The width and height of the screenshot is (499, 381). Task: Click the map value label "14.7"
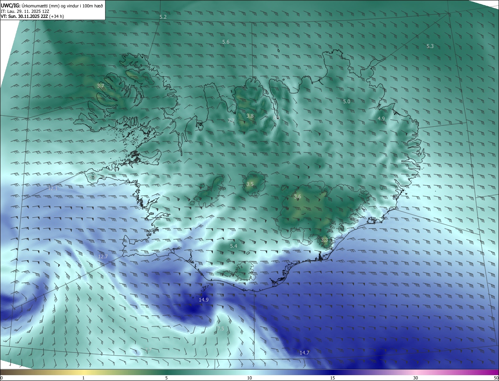(304, 353)
